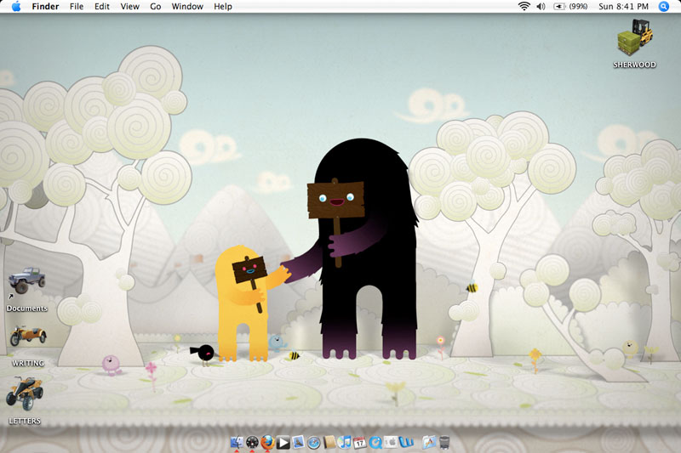The width and height of the screenshot is (681, 453).
Task: Click the battery percentage (99%) text
Action: point(578,7)
